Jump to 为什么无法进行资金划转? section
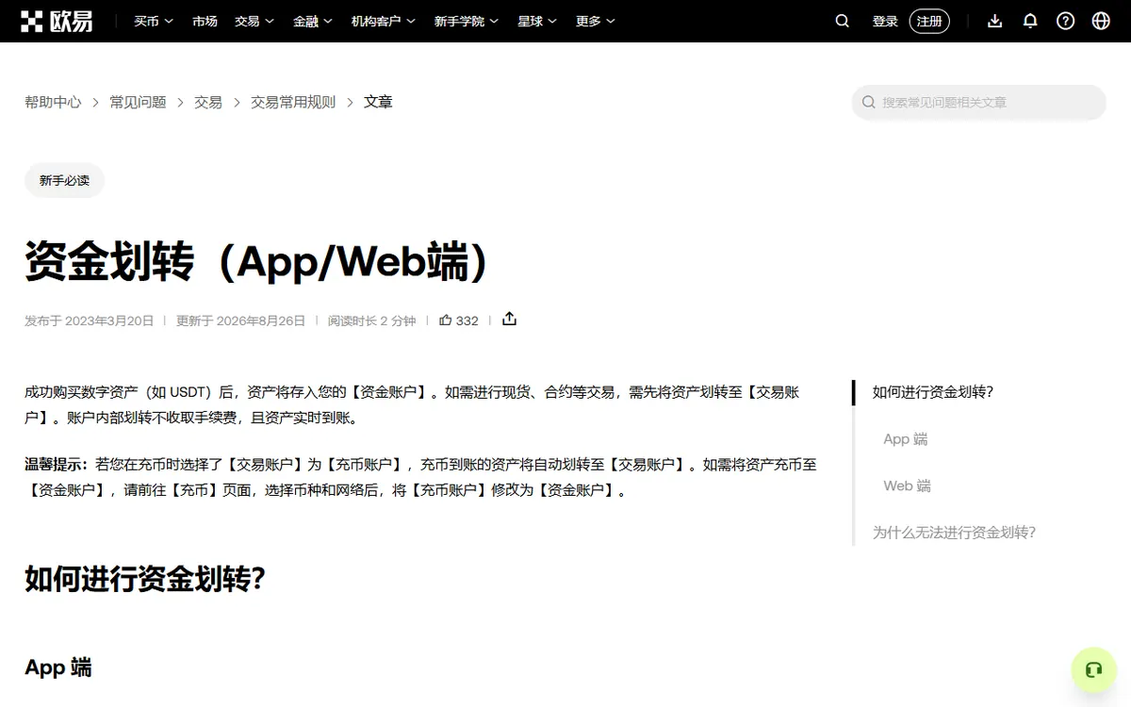 954,533
